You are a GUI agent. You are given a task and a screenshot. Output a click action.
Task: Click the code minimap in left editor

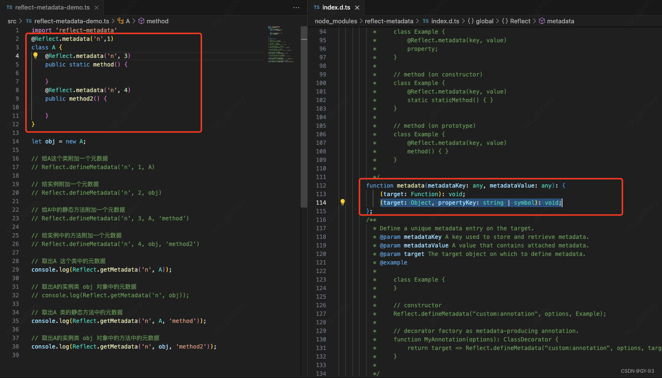[x=281, y=44]
